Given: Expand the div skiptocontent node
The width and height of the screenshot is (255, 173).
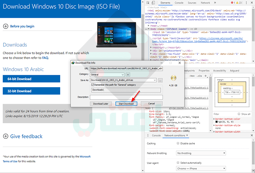Looking at the screenshot, I should pyautogui.click(x=151, y=51).
